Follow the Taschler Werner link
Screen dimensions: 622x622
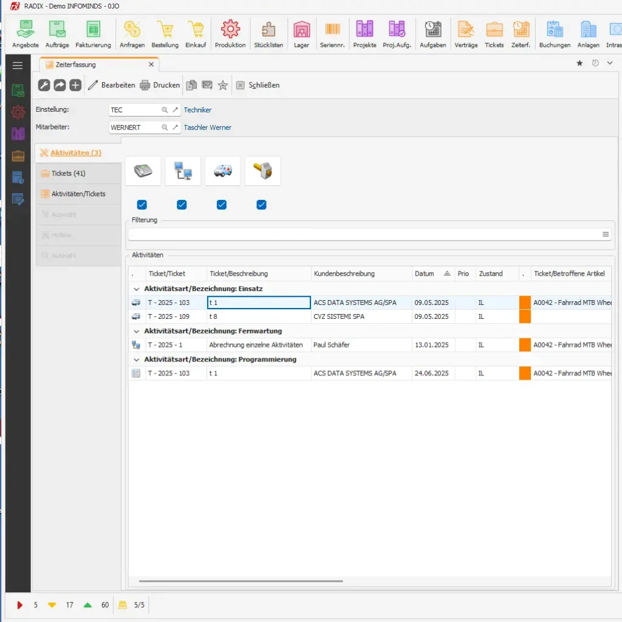click(208, 128)
